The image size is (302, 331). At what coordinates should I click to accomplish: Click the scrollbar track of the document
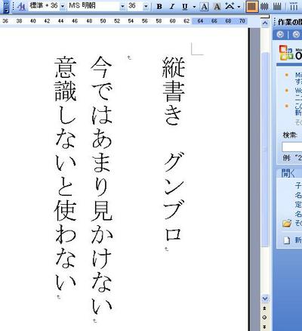pyautogui.click(x=265, y=271)
